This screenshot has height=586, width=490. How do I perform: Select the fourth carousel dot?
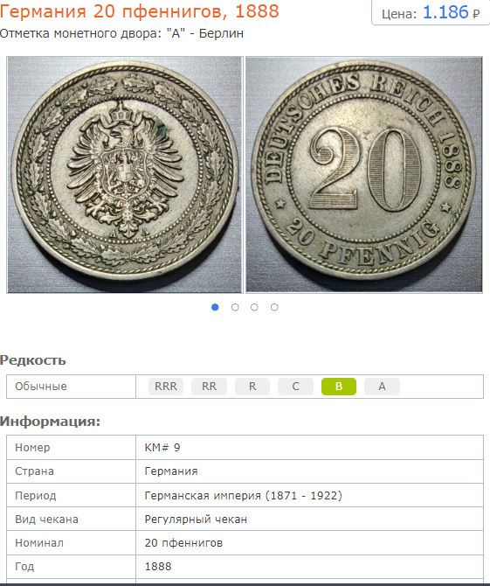coord(274,307)
